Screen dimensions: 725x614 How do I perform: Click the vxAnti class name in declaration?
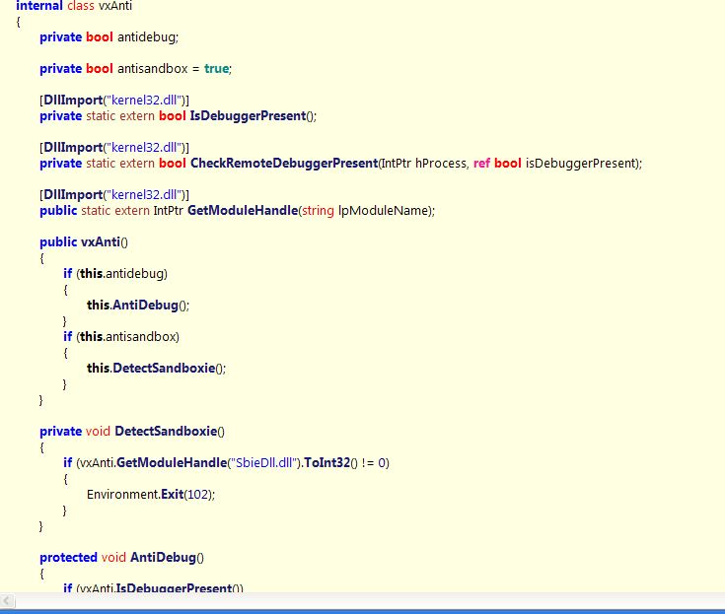117,6
